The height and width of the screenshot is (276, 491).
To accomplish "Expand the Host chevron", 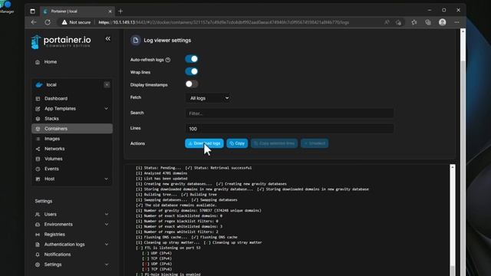I will tap(106, 179).
